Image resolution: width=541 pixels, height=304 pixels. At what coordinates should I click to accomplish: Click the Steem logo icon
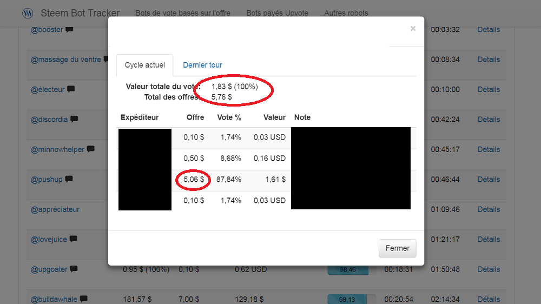[28, 13]
